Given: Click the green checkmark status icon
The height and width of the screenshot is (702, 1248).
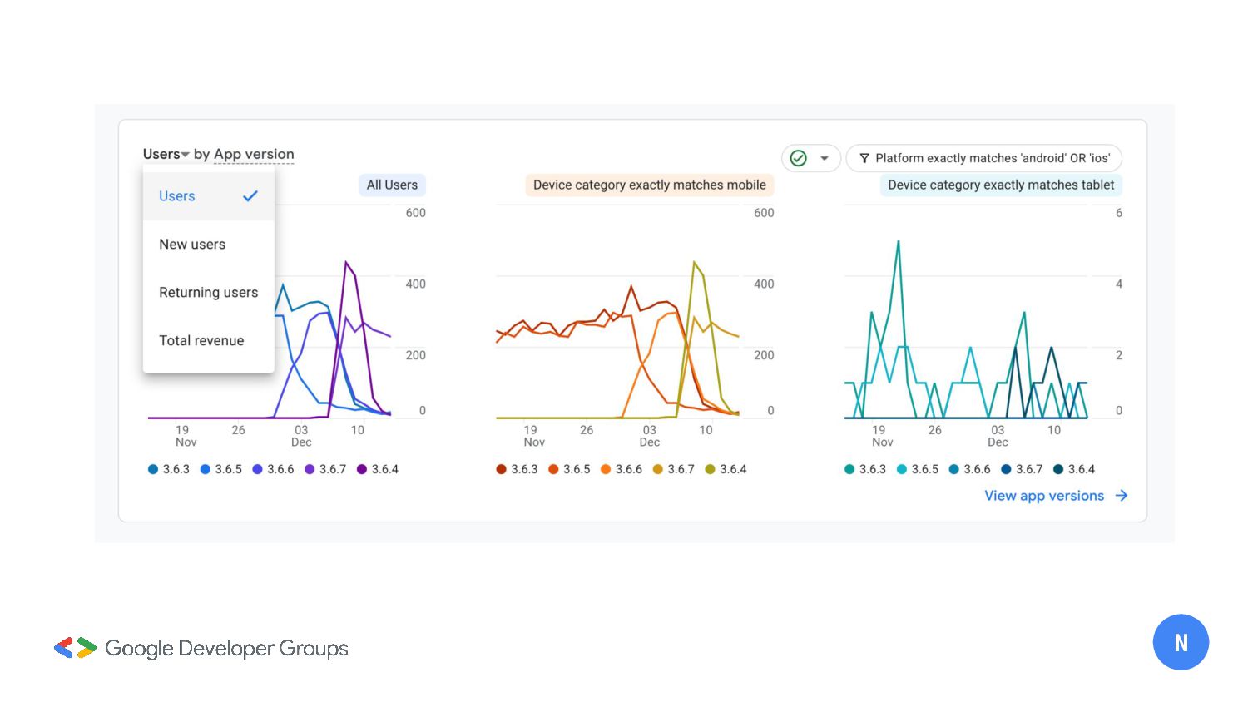Looking at the screenshot, I should coord(798,158).
